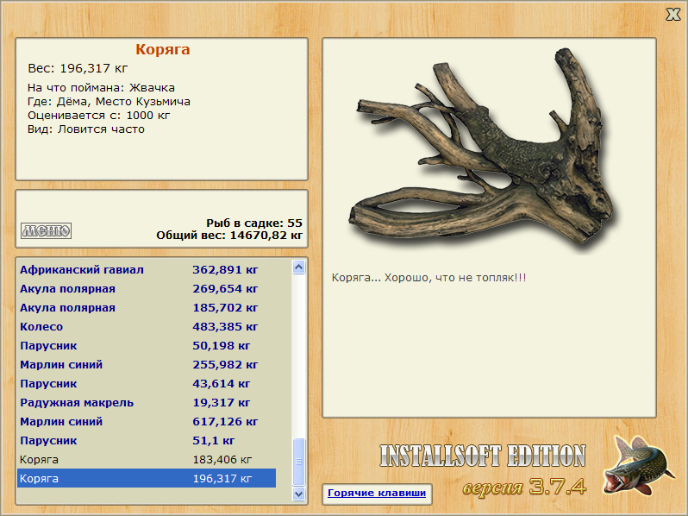The height and width of the screenshot is (516, 688).
Task: Select the Колесо item in the list
Action: (x=147, y=326)
